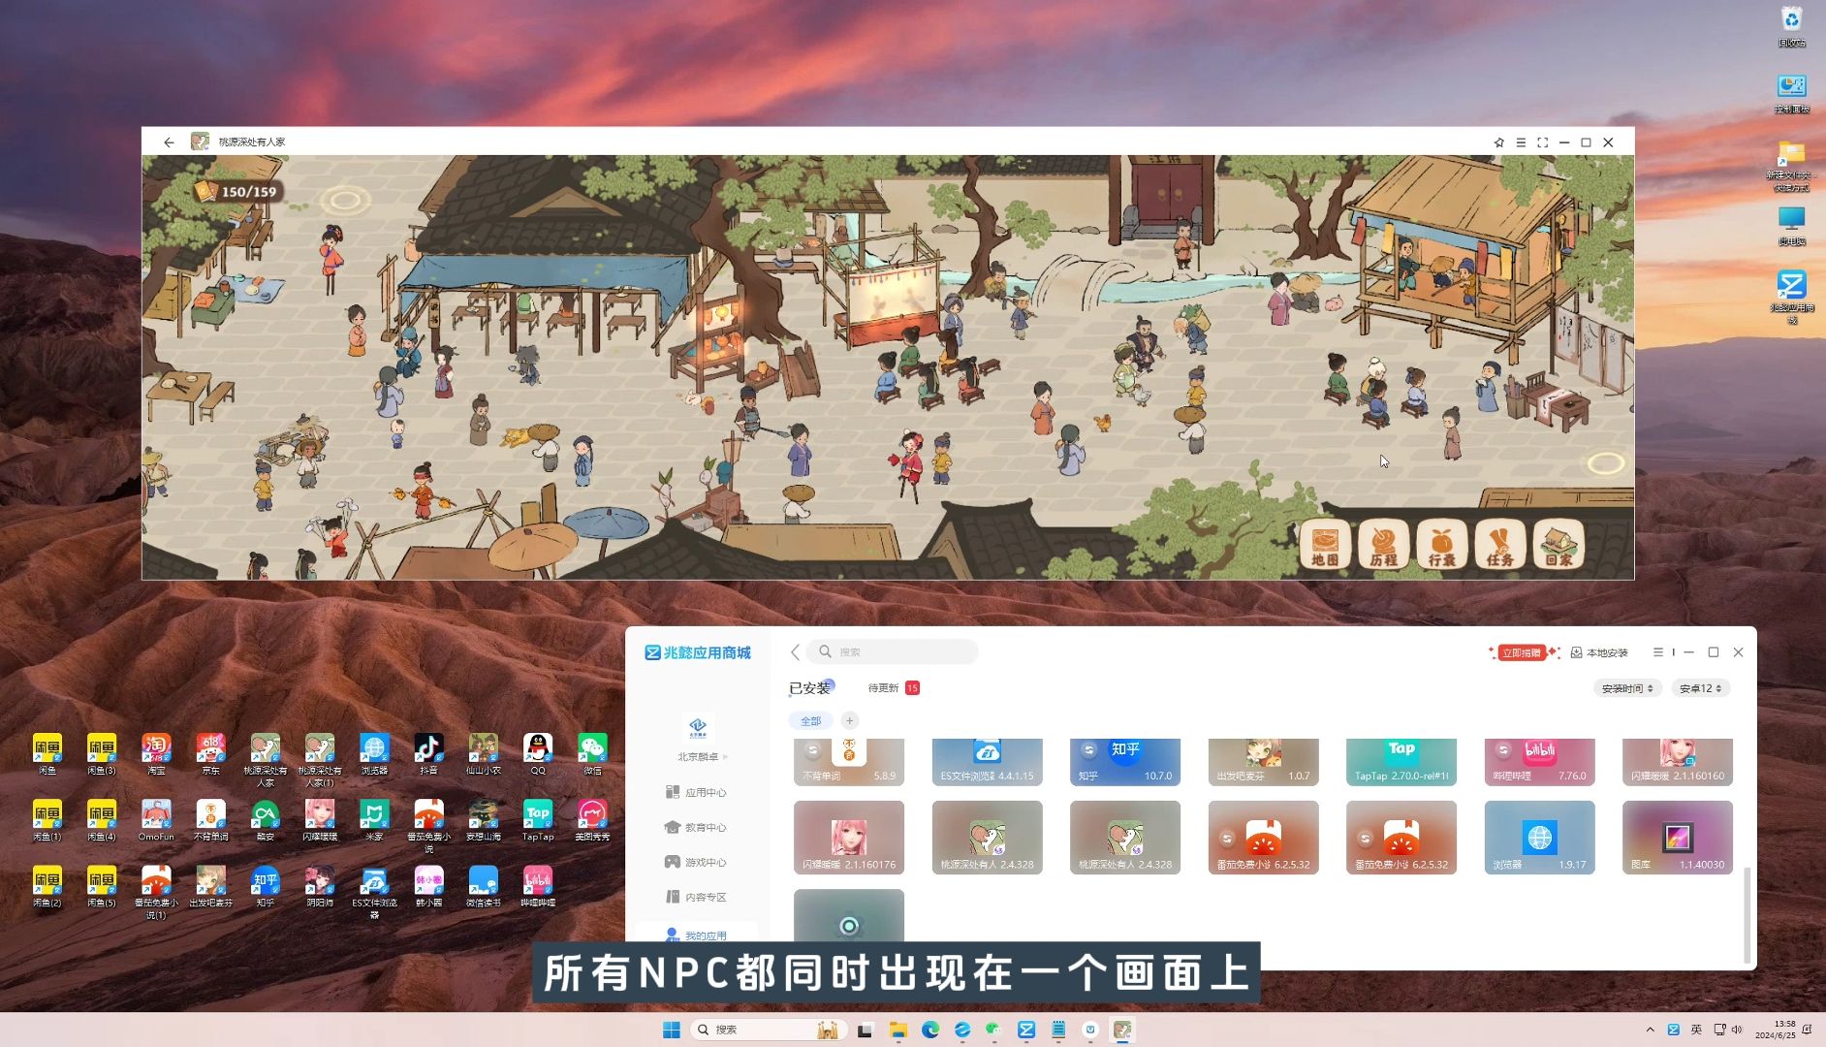
Task: Open the 淘宝 desktop shortcut
Action: pos(156,754)
